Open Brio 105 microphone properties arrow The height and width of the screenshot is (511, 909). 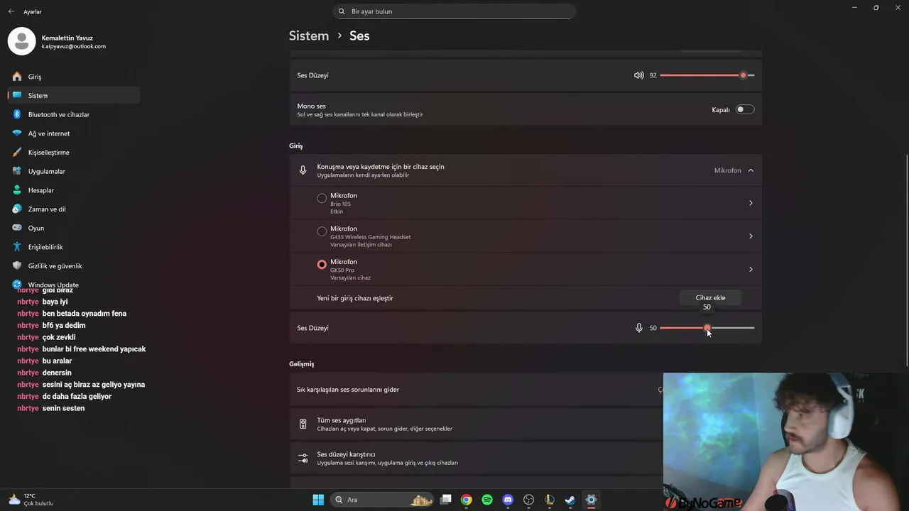pyautogui.click(x=751, y=203)
